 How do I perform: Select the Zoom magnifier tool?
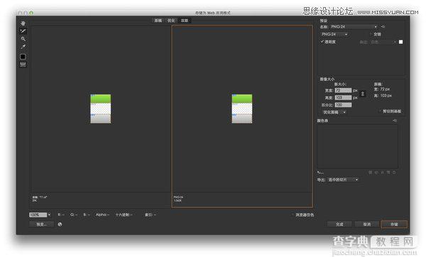[x=23, y=39]
